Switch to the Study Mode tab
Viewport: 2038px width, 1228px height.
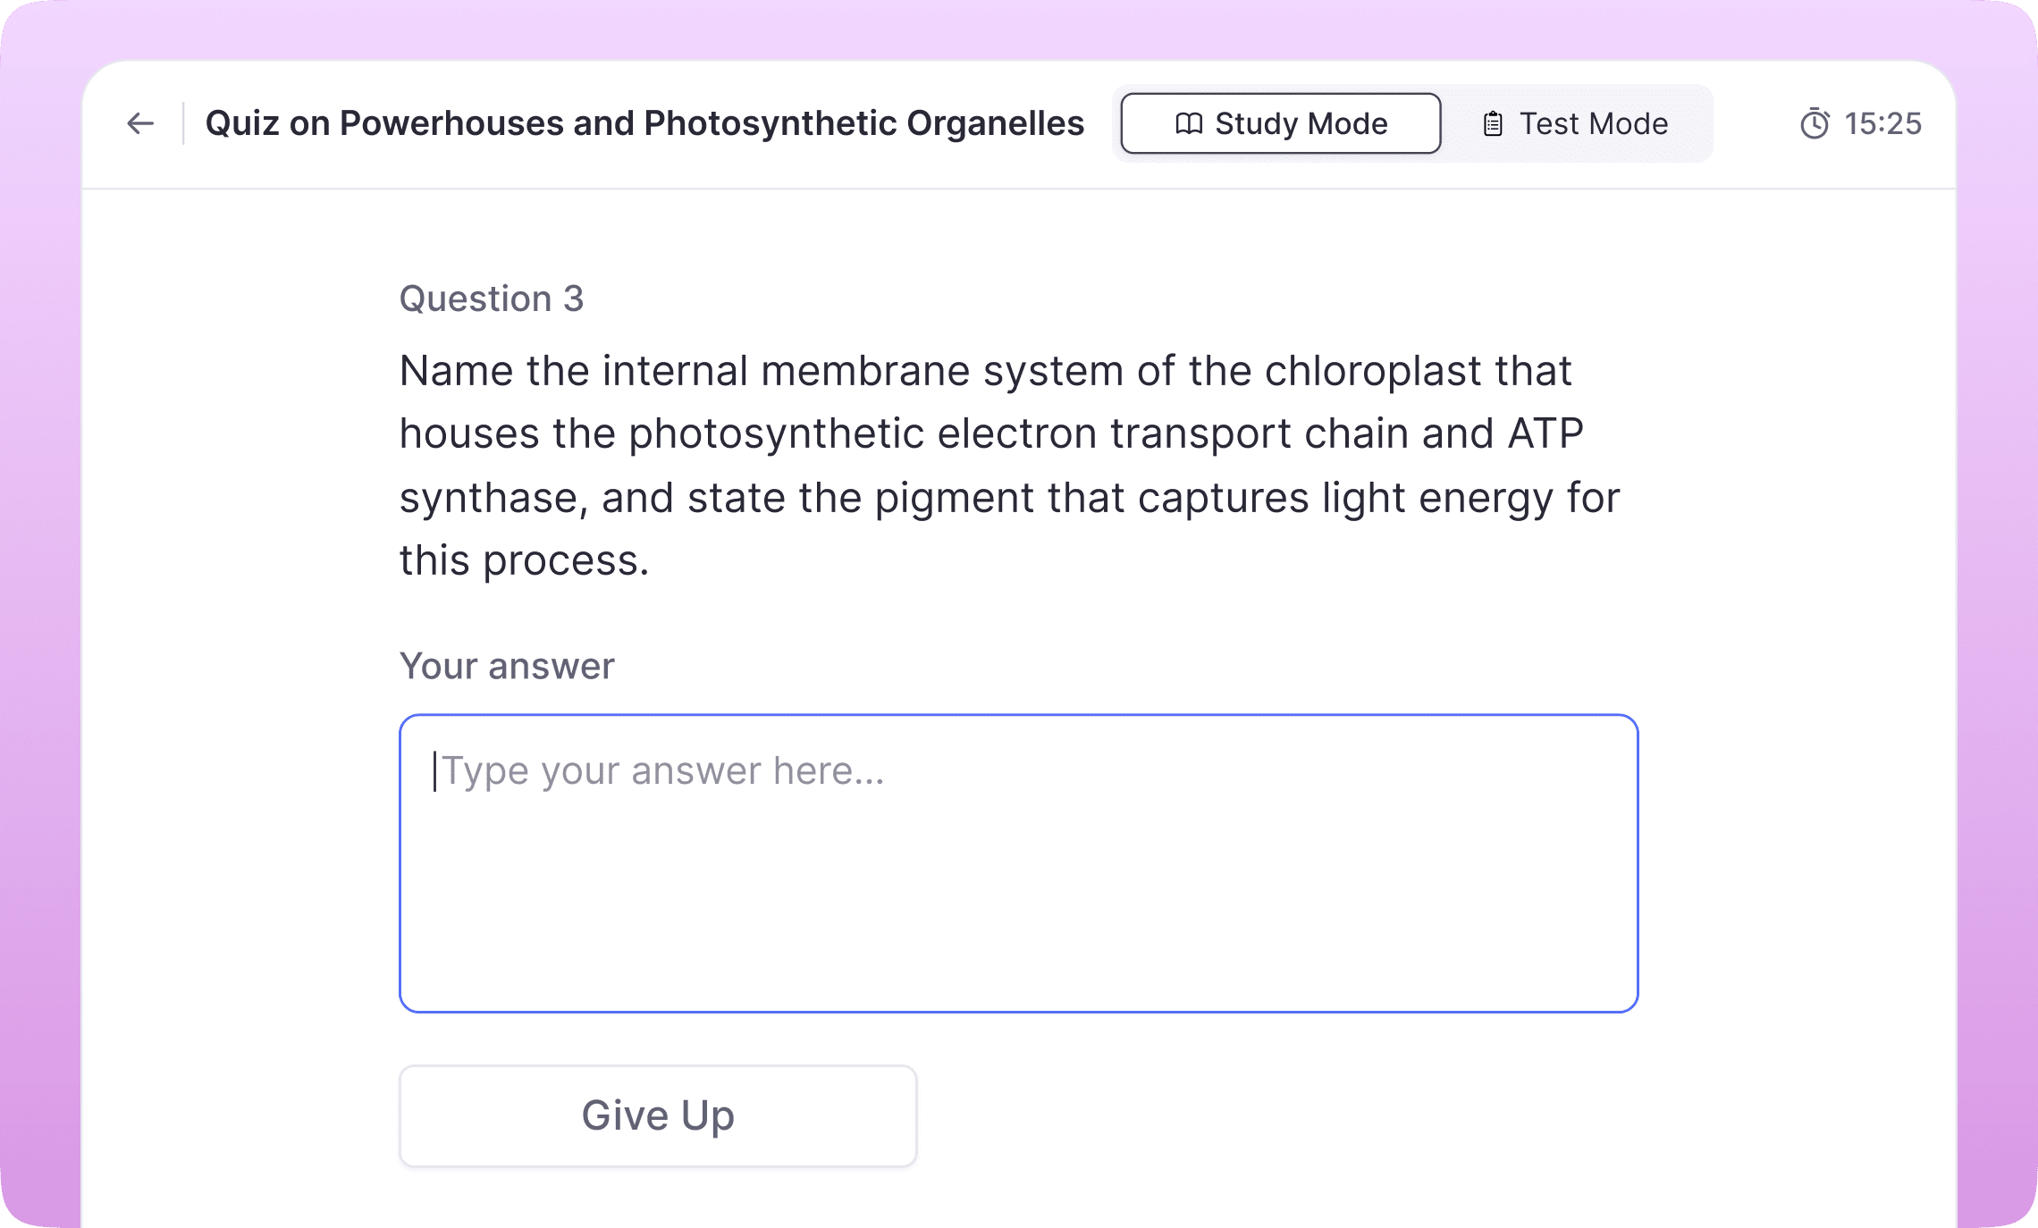1280,123
